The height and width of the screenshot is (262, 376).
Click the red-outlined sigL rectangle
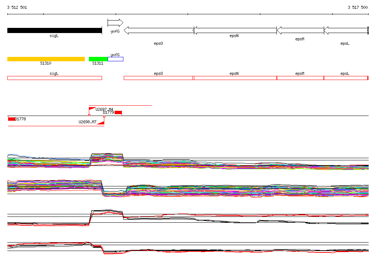click(54, 78)
